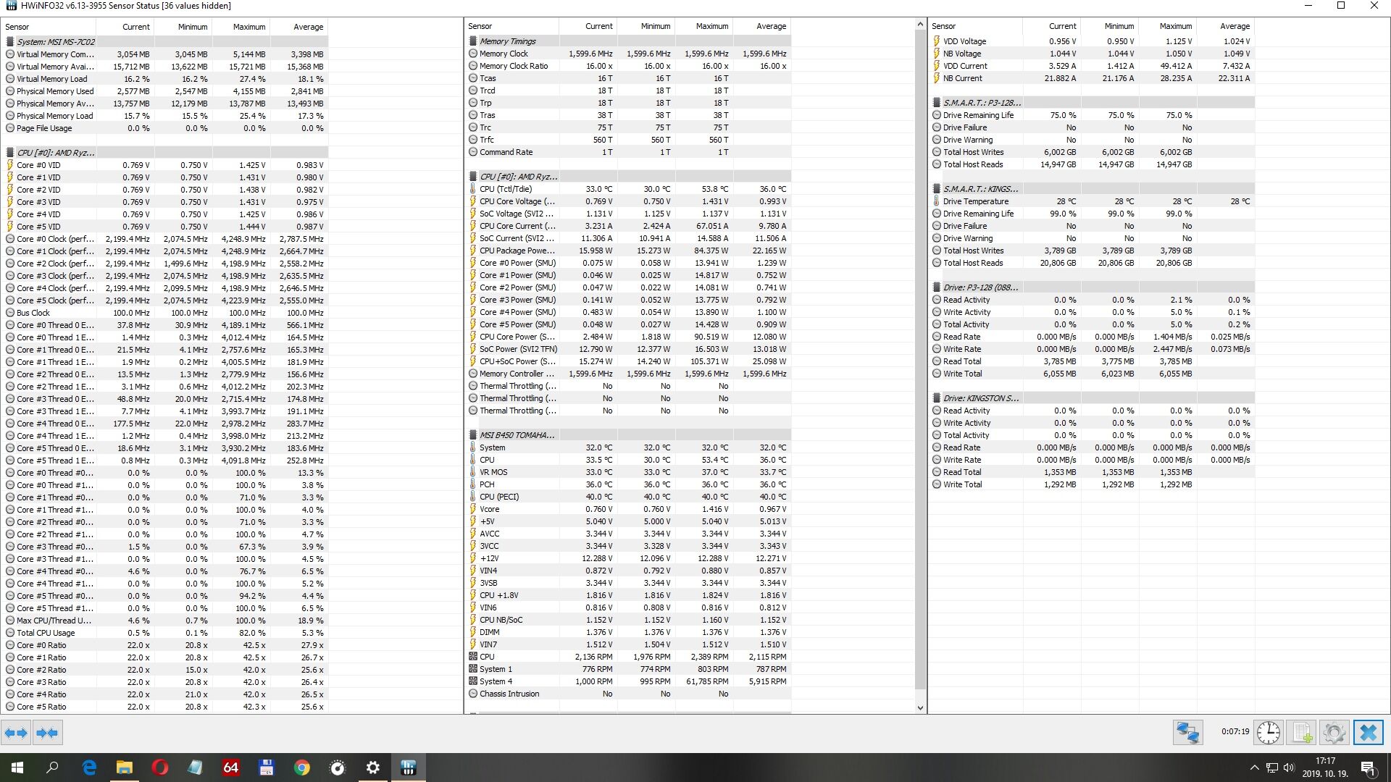The image size is (1391, 782).
Task: Open the volume control in system tray
Action: point(1289,768)
